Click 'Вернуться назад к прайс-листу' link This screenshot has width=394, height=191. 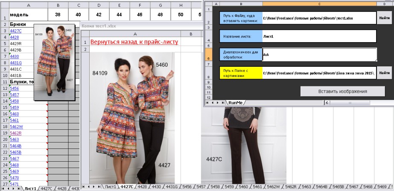pos(134,42)
